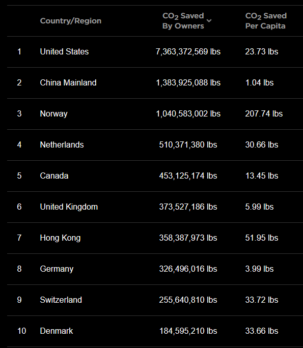Click Norway's 207.74 lbs per capita value
The width and height of the screenshot is (303, 348).
click(264, 114)
